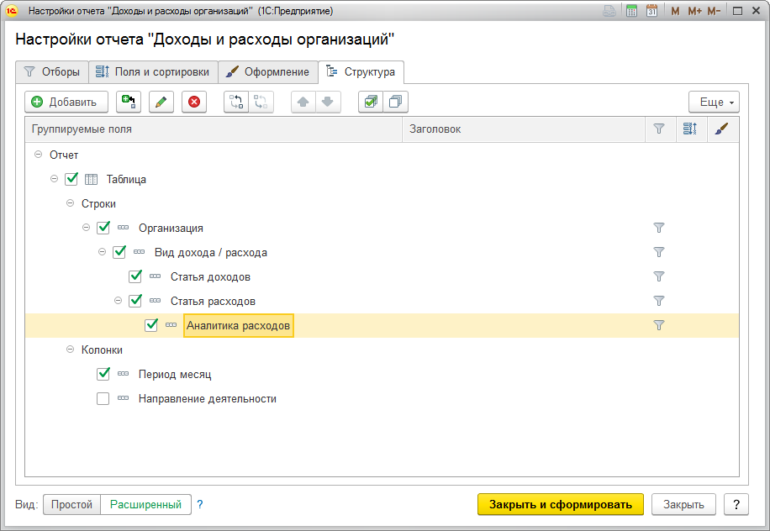
Task: Select the Направление деятельности row
Action: (x=382, y=398)
